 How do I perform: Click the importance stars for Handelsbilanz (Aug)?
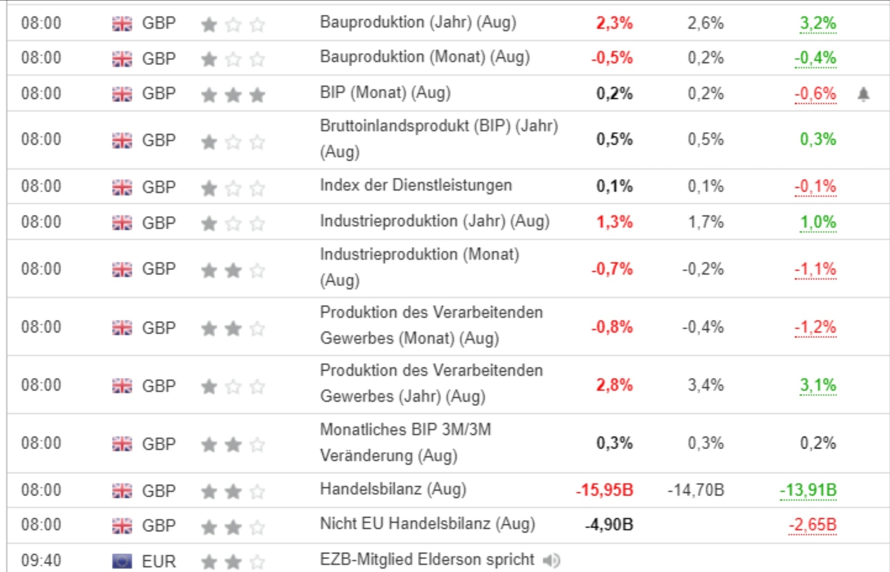point(233,491)
